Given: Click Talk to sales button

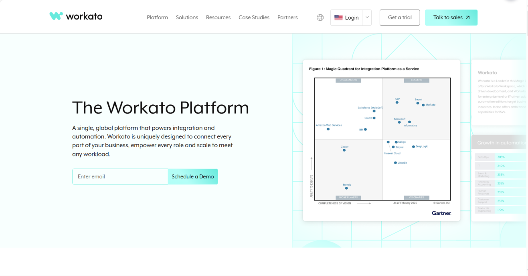Looking at the screenshot, I should 451,18.
